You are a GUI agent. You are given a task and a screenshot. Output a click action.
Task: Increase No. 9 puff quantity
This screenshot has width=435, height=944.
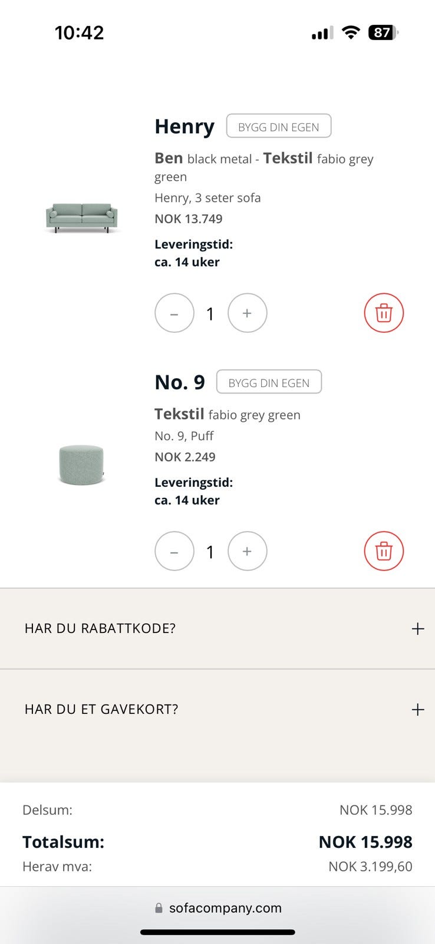tap(248, 551)
